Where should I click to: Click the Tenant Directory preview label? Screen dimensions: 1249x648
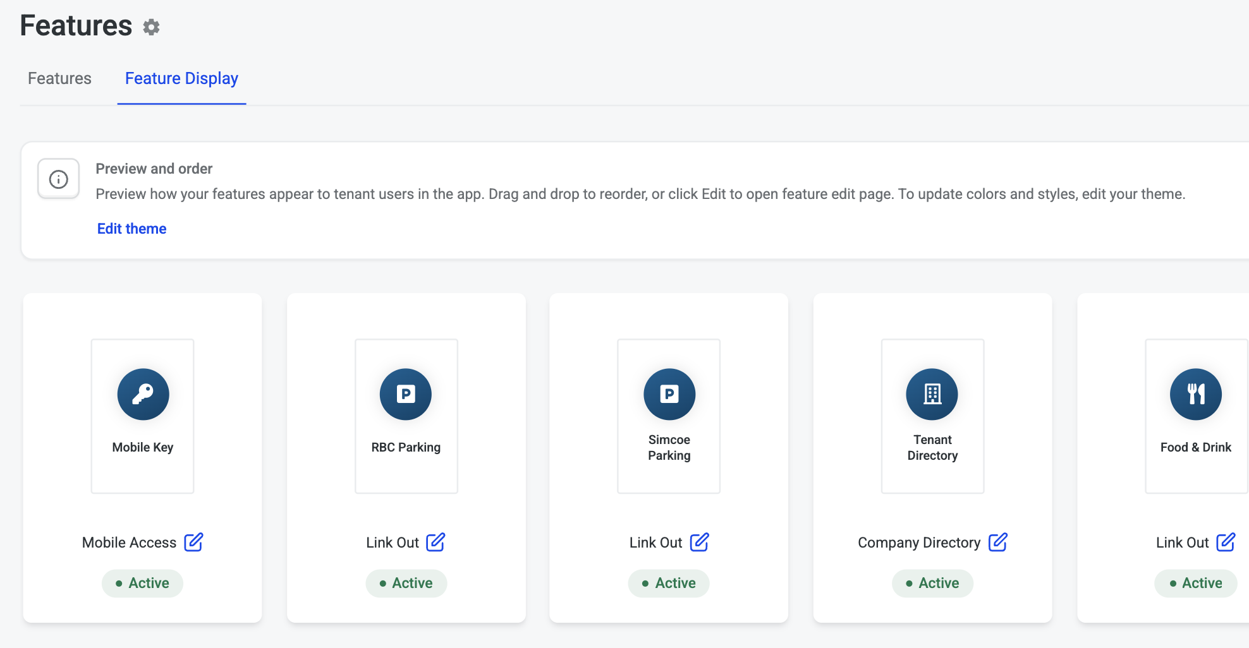(x=932, y=447)
